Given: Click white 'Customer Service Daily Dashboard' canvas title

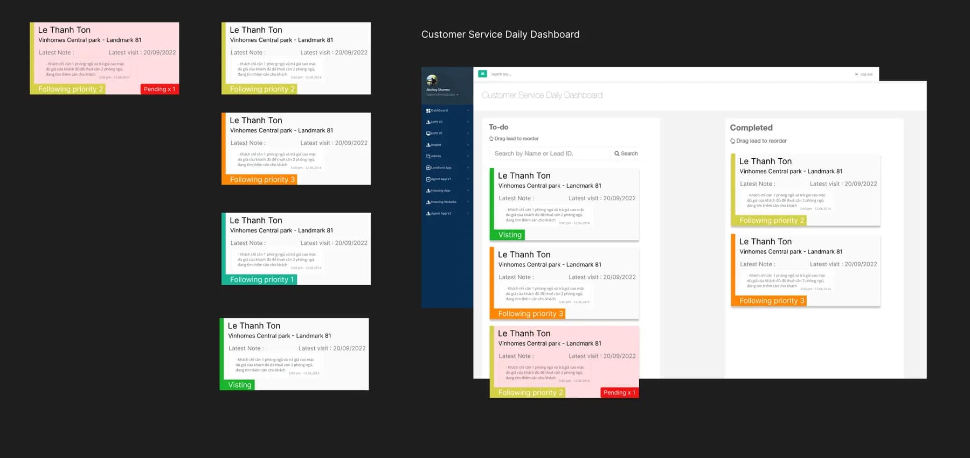Looking at the screenshot, I should click(x=501, y=34).
